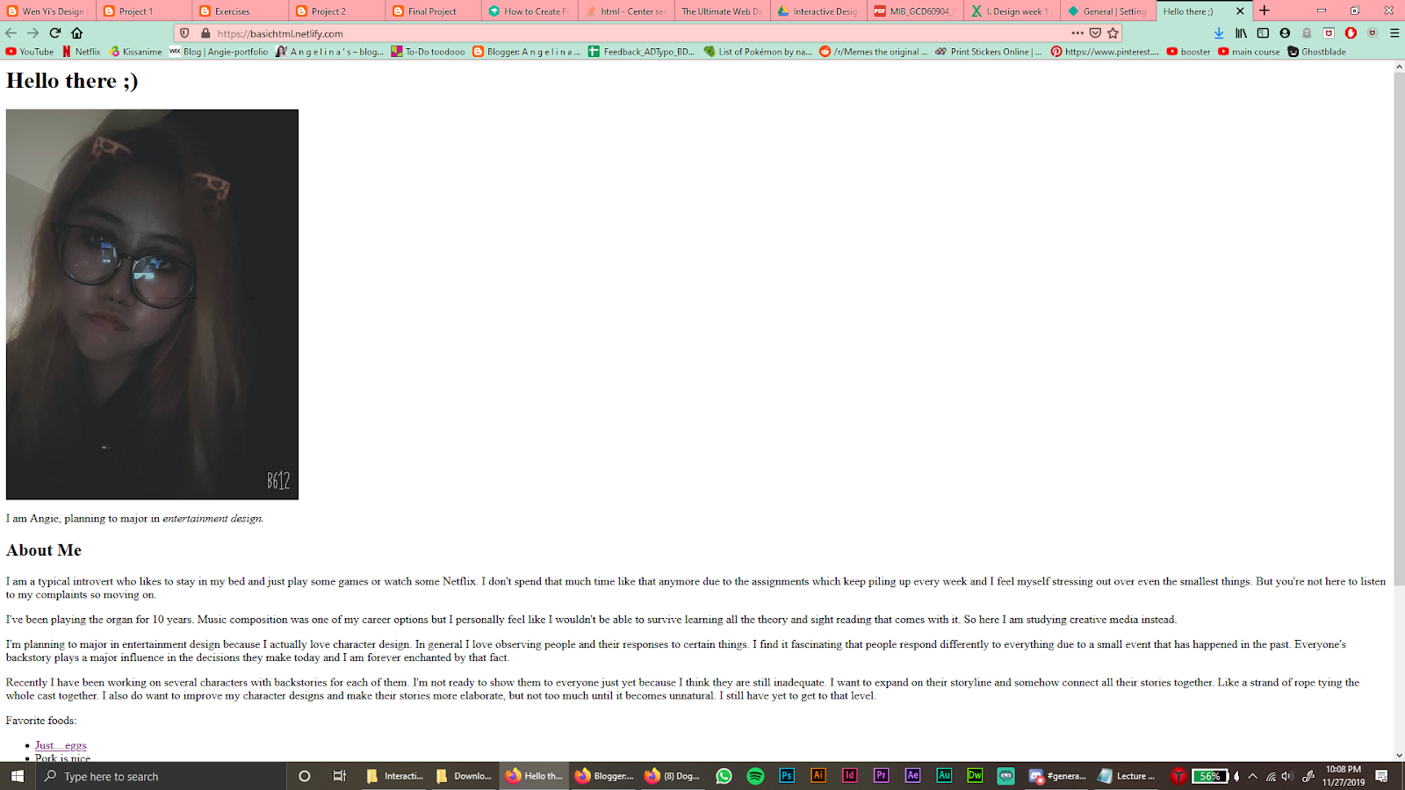Open the Firefox library icon

[1241, 33]
